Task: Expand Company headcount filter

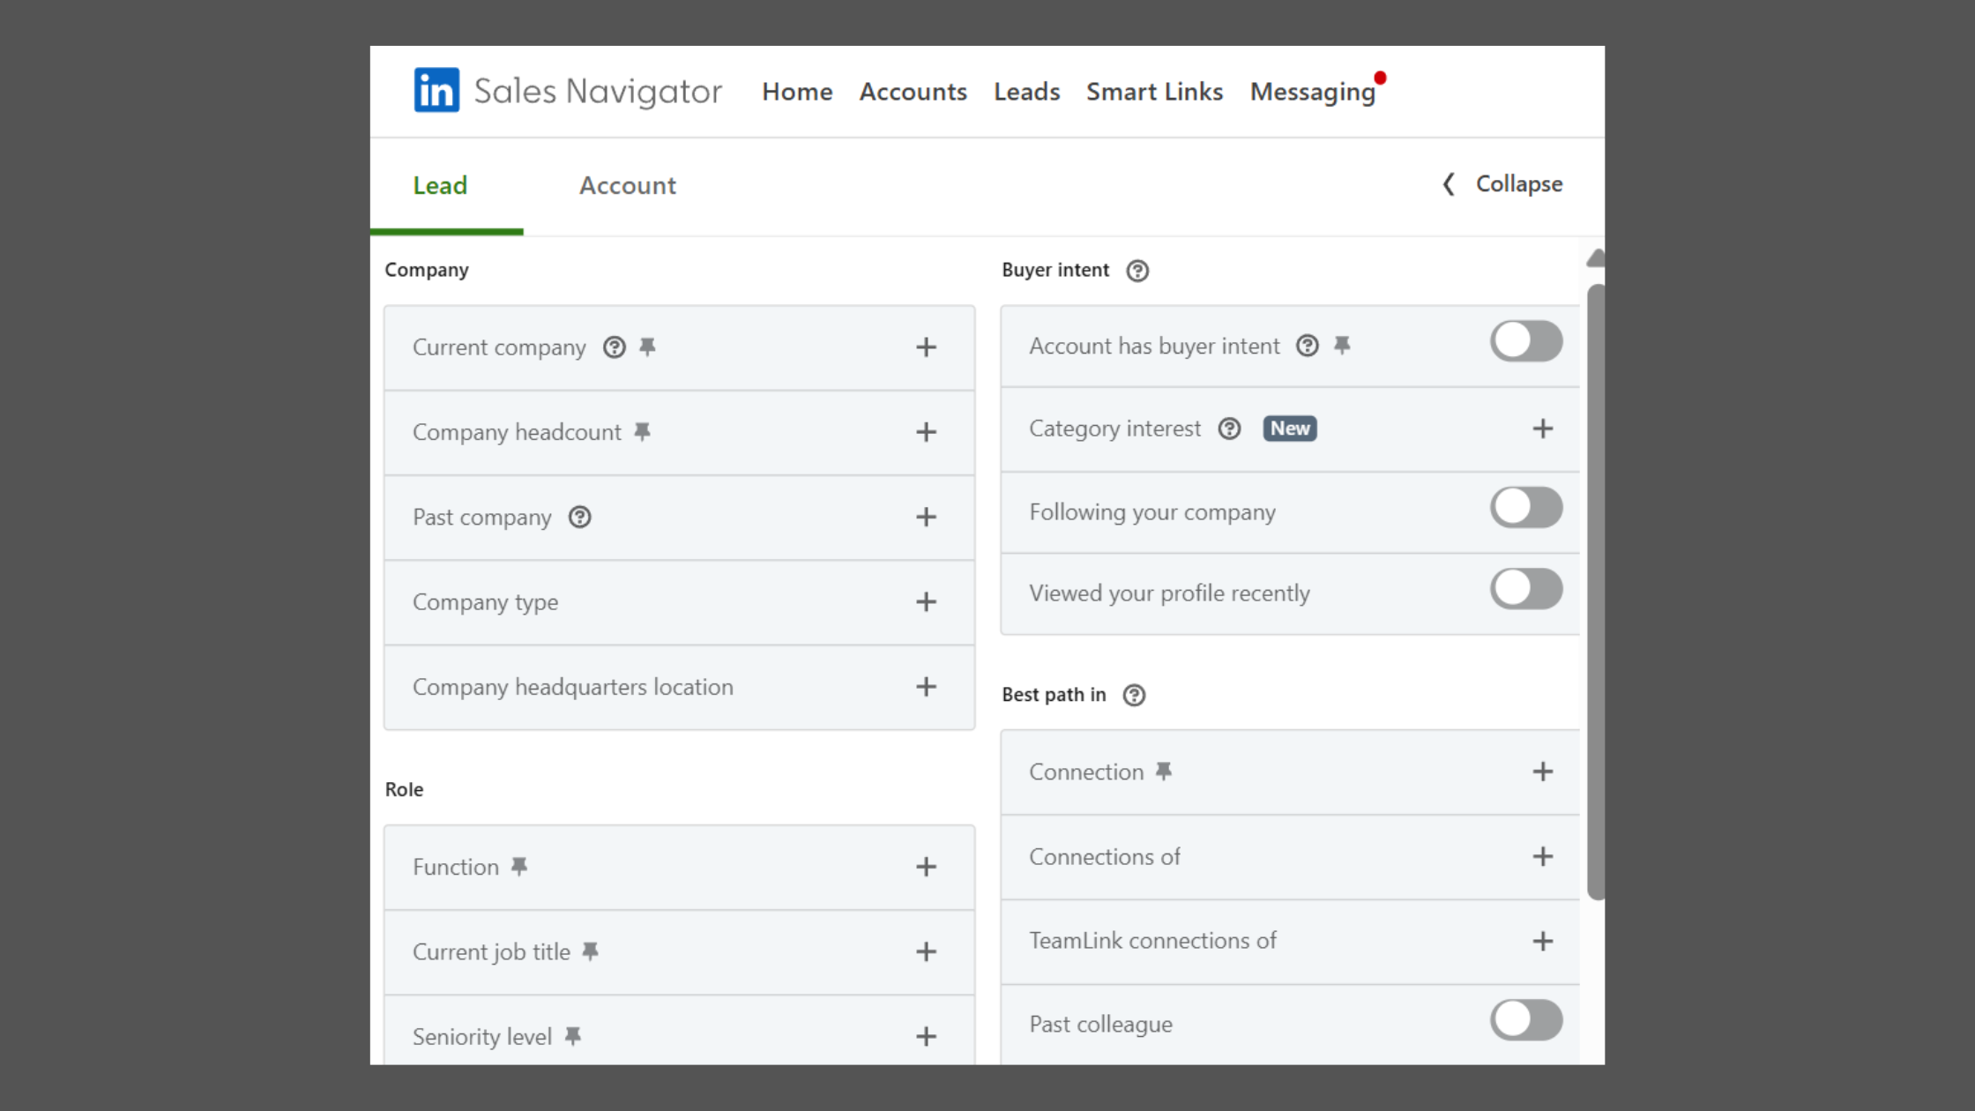Action: (x=926, y=432)
